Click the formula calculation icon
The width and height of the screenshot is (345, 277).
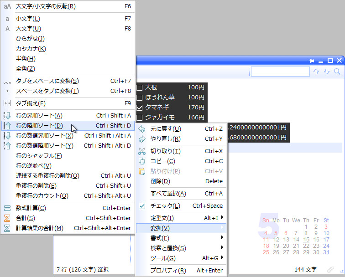point(7,208)
